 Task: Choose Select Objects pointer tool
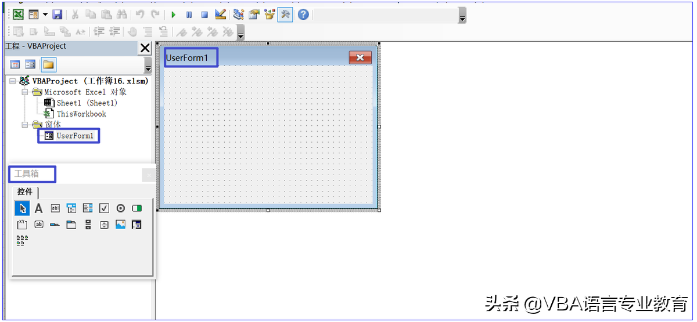(23, 208)
